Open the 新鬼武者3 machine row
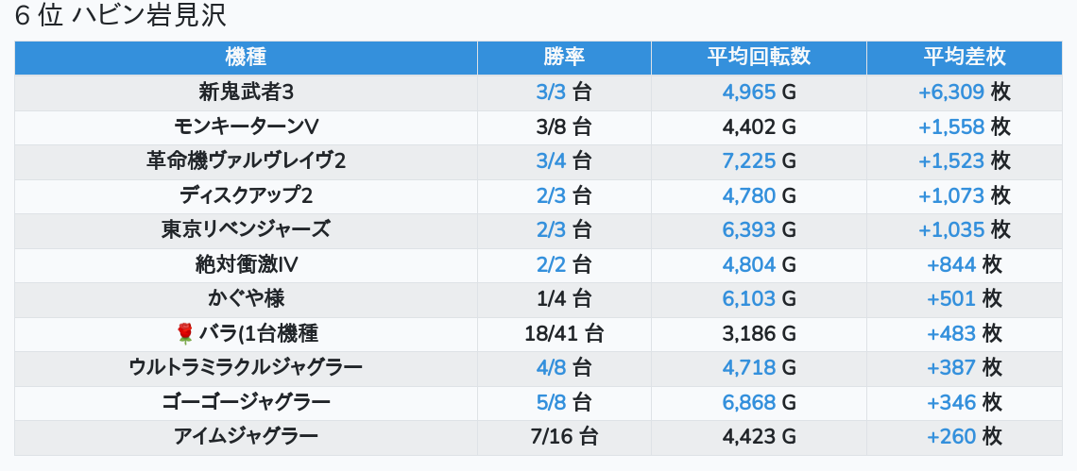This screenshot has width=1077, height=471. [246, 93]
